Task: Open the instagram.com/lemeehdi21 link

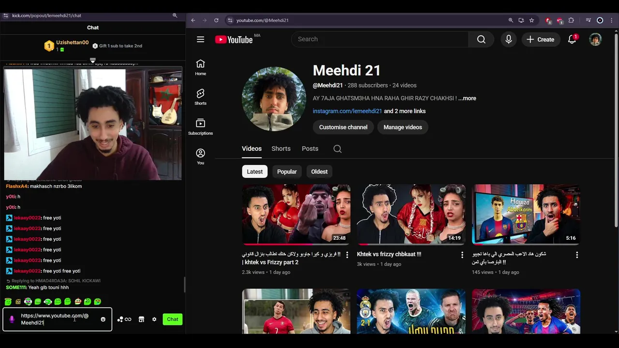Action: click(x=347, y=111)
